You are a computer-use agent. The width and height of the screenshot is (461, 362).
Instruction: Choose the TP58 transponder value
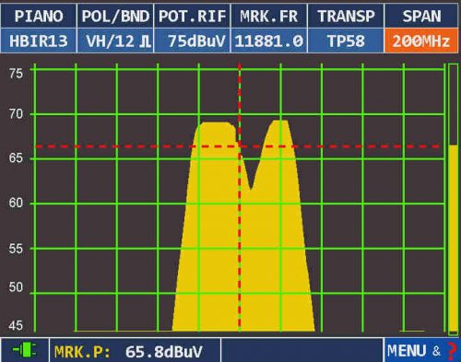(346, 41)
